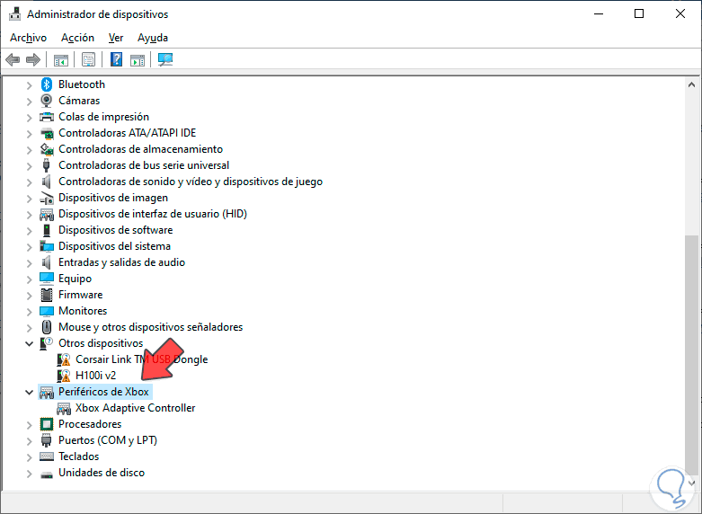Open the Acción menu
The height and width of the screenshot is (514, 702).
(77, 38)
